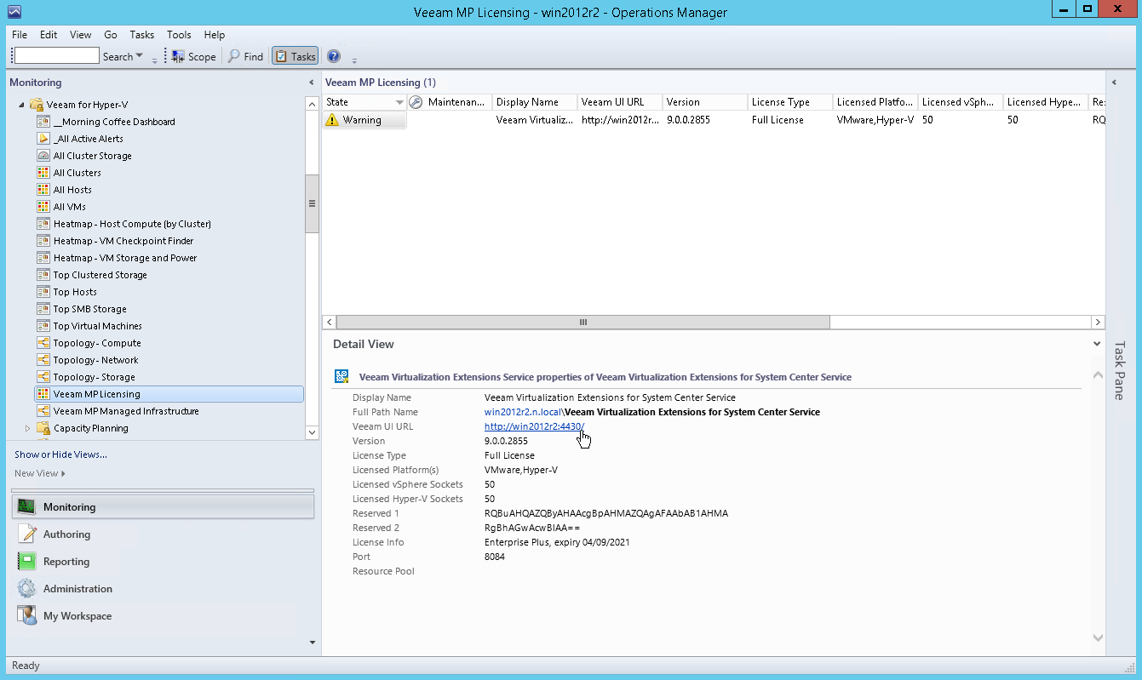Sort by the State column header
The image size is (1142, 680).
coord(364,102)
